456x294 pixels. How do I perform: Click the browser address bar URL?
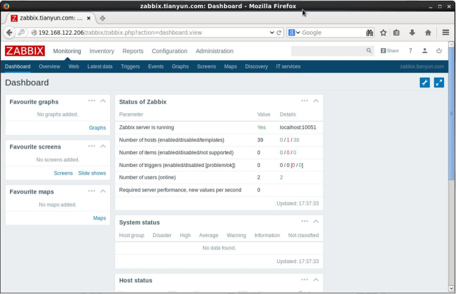point(120,33)
